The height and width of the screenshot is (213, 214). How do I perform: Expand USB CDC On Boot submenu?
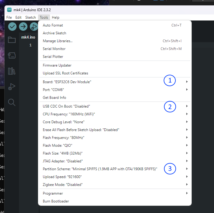coord(115,106)
